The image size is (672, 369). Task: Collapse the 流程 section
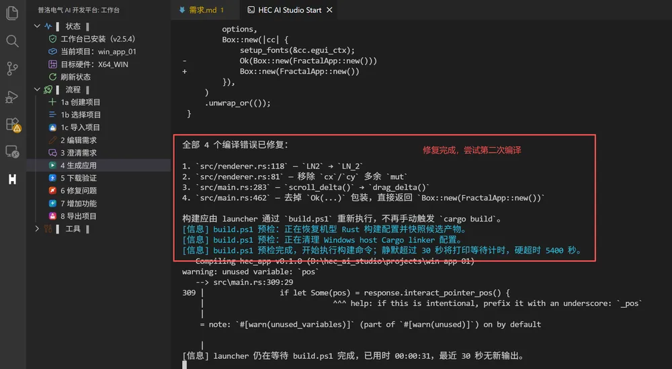click(37, 89)
